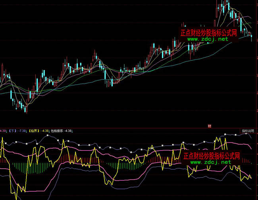
Task: Click the 指标说明 button
Action: (248, 131)
